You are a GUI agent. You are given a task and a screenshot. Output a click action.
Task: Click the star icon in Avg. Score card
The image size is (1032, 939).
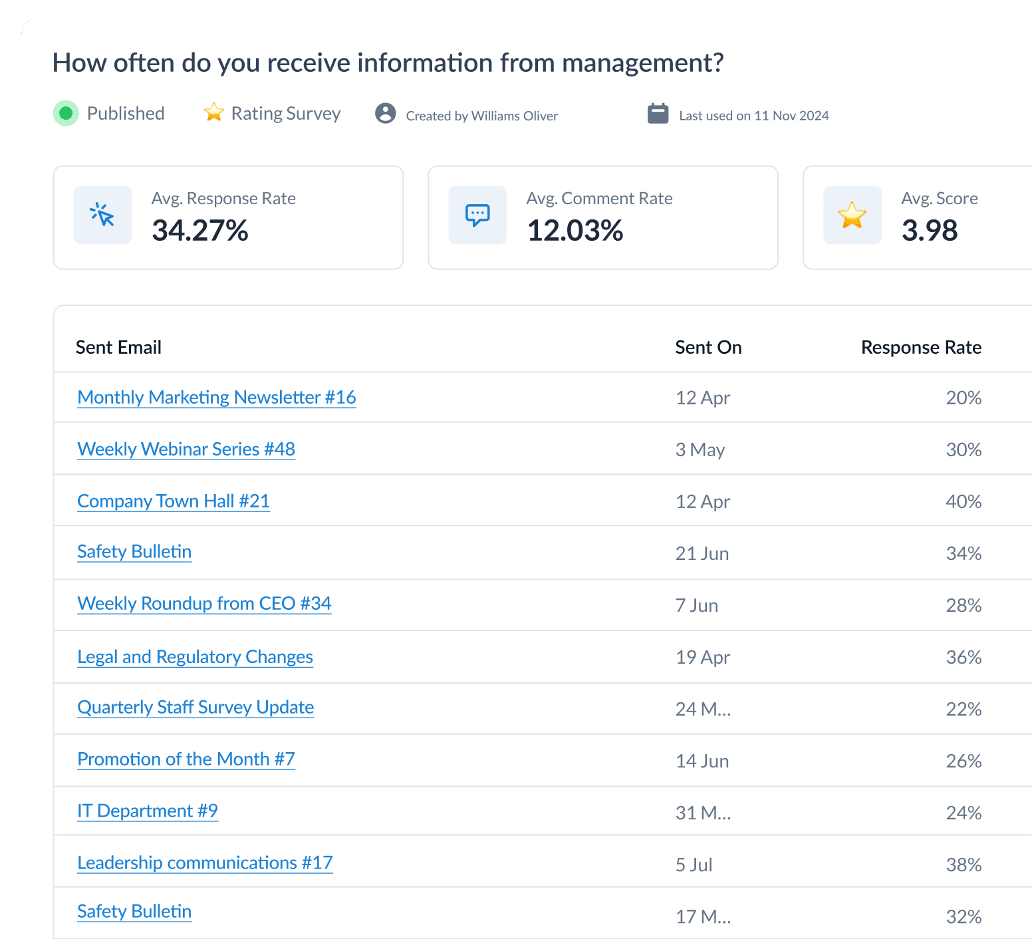click(852, 215)
